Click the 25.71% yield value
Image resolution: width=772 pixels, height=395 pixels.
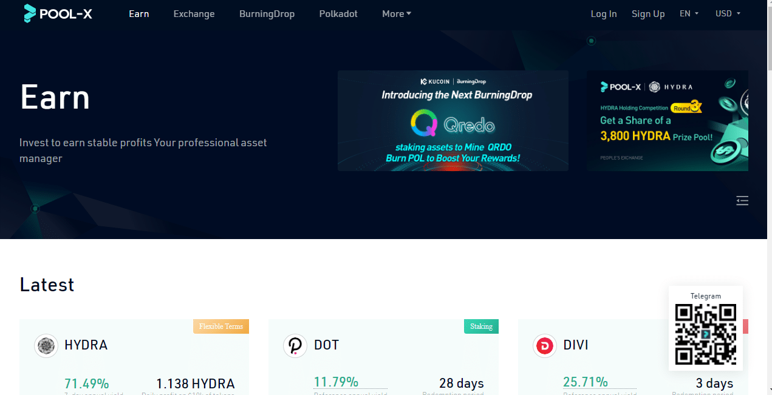(586, 382)
